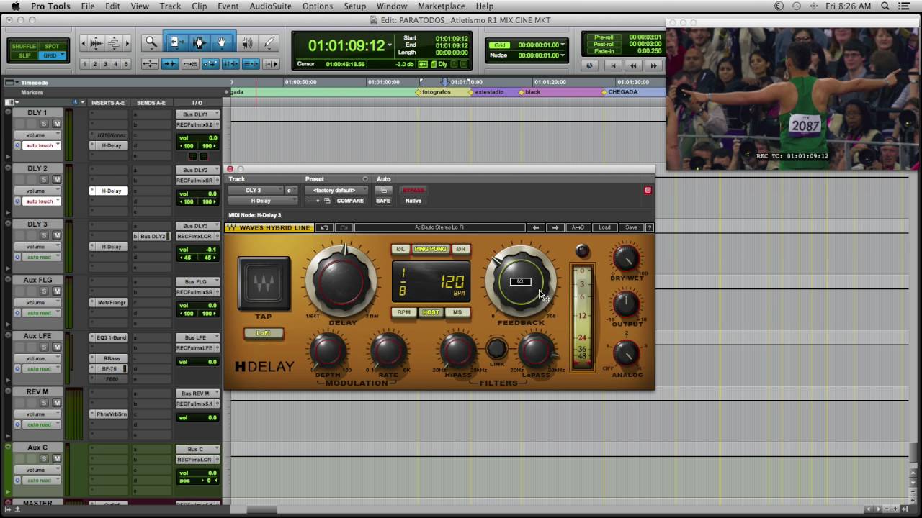Click next preset right arrow in H-Delay

coord(555,227)
